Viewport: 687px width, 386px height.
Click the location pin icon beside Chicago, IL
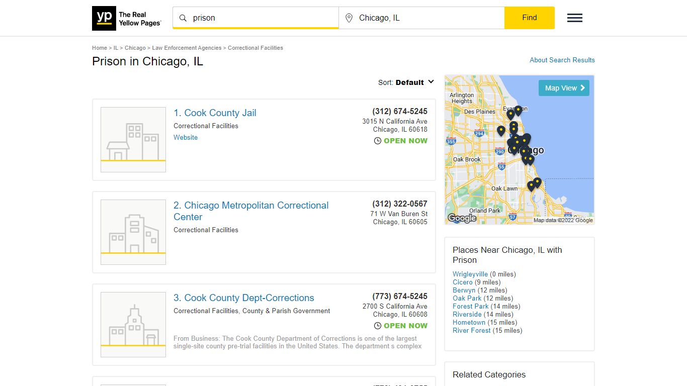[x=349, y=18]
